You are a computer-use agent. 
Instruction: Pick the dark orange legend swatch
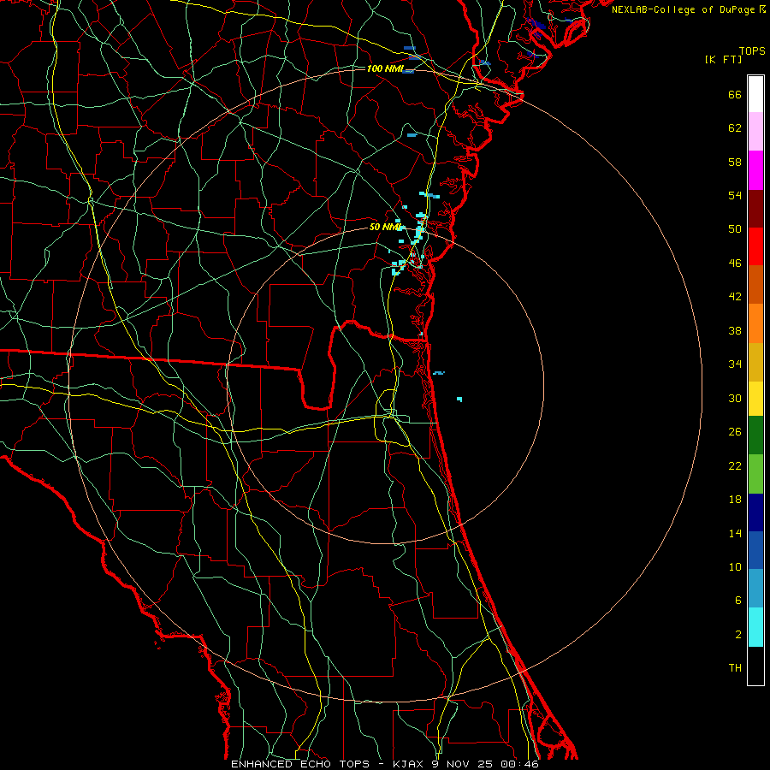pos(755,284)
